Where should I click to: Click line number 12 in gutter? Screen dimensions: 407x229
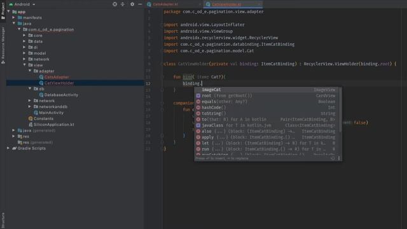tap(148, 83)
